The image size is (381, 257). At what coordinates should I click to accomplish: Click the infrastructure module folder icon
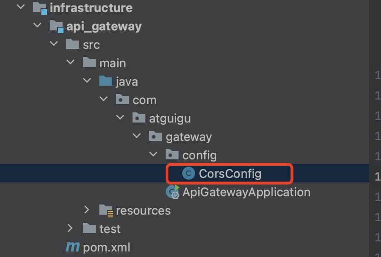[40, 8]
